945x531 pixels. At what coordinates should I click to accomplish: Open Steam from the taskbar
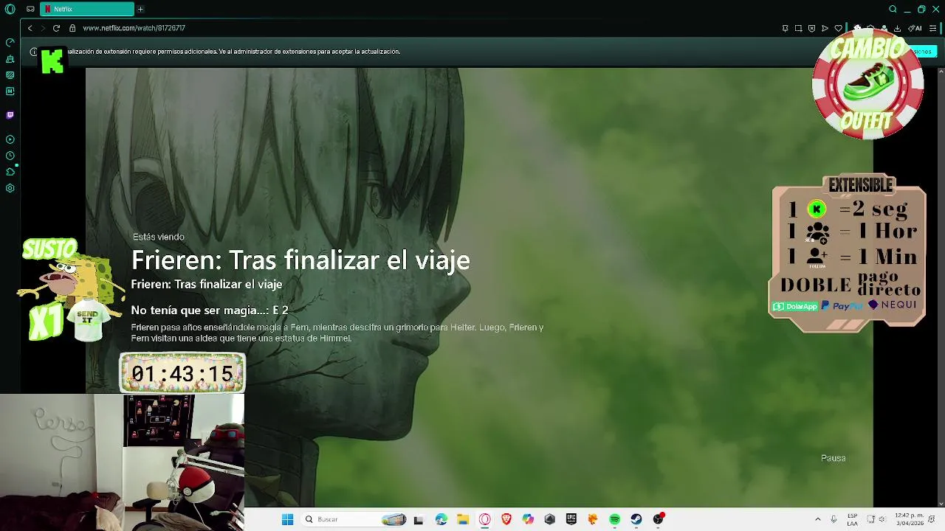click(636, 519)
